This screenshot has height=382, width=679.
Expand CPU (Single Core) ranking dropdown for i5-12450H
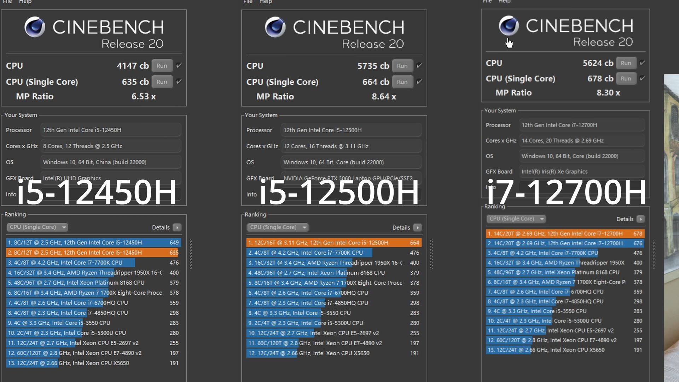(37, 227)
